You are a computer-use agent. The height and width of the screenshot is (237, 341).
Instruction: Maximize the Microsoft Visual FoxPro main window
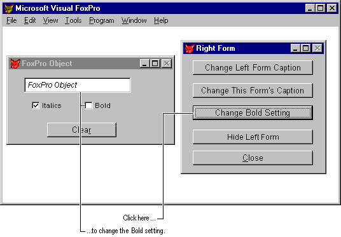tap(320, 8)
